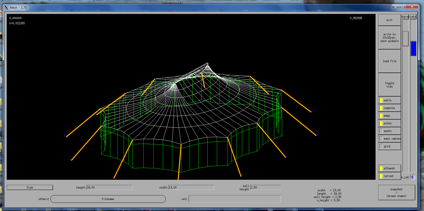Screen dimensions: 424x211
Task: Open the Size menu button
Action: click(30, 187)
